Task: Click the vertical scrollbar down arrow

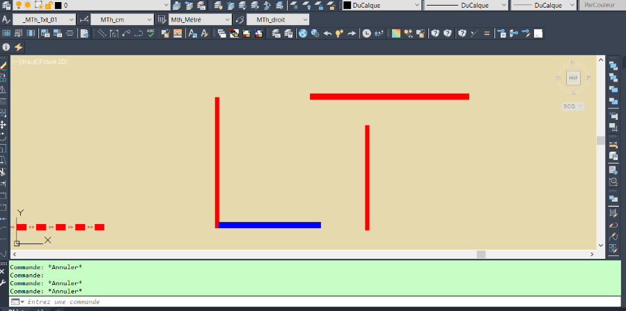Action: click(x=600, y=246)
